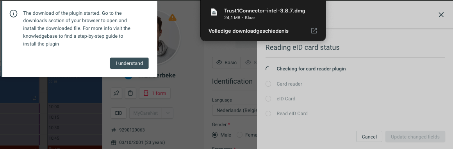Click the hourglass 1 form button
The width and height of the screenshot is (453, 149).
click(155, 93)
